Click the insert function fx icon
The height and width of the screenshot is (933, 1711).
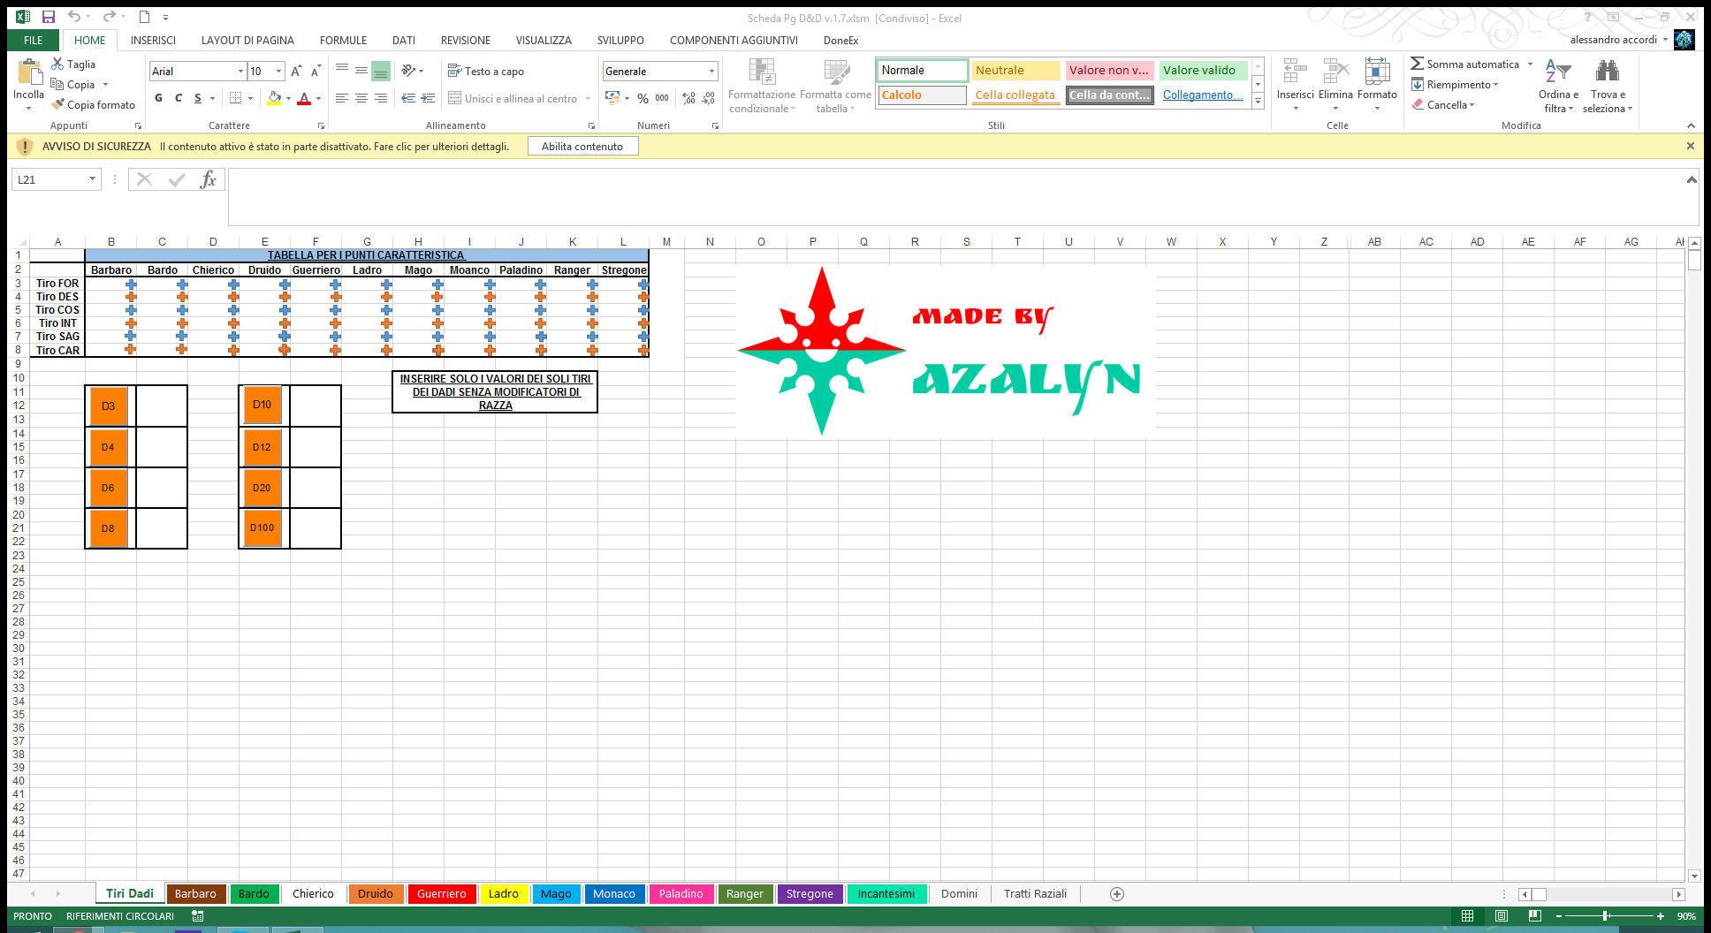(208, 179)
